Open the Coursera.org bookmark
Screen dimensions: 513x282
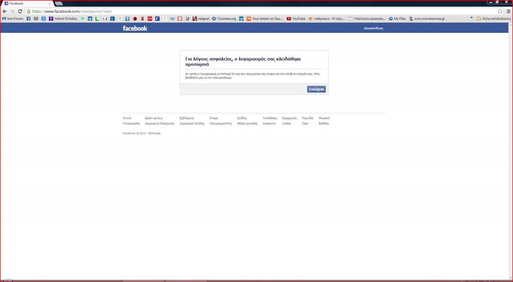(224, 18)
